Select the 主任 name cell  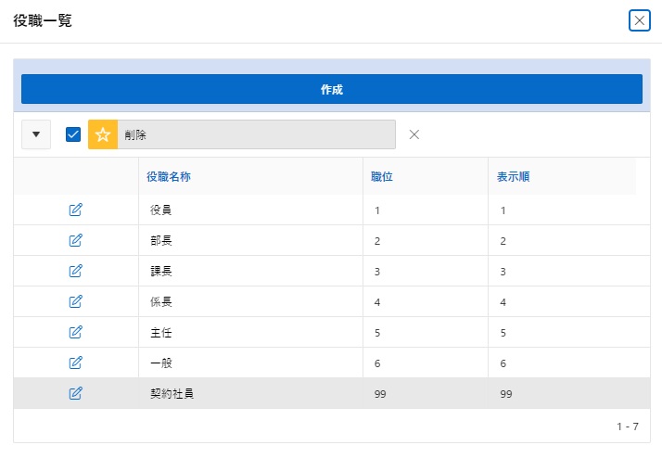(x=250, y=333)
